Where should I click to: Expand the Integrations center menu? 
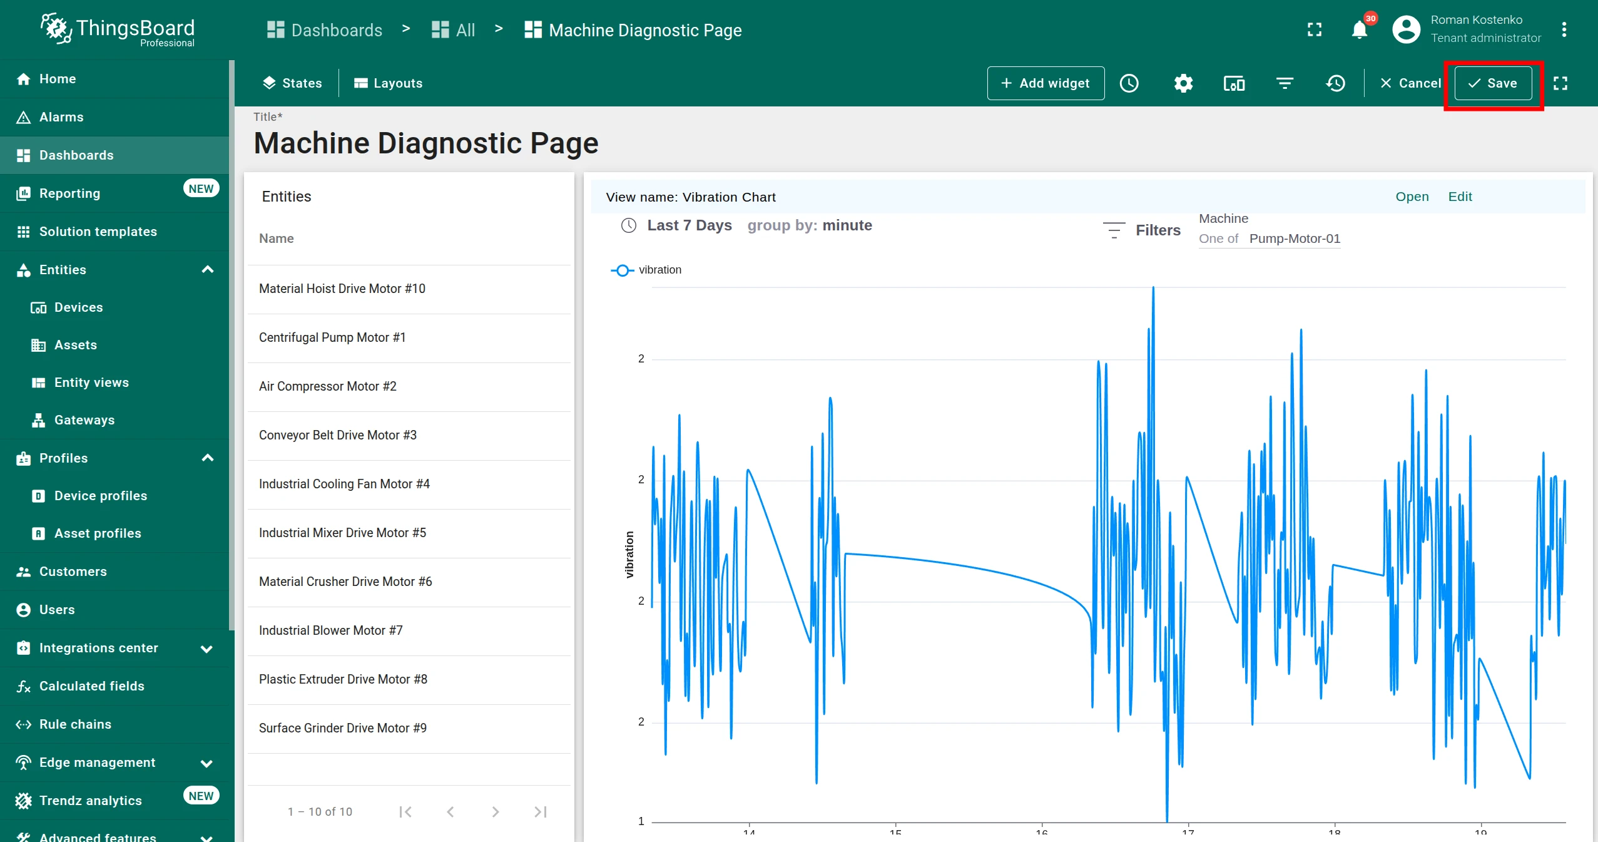point(206,649)
